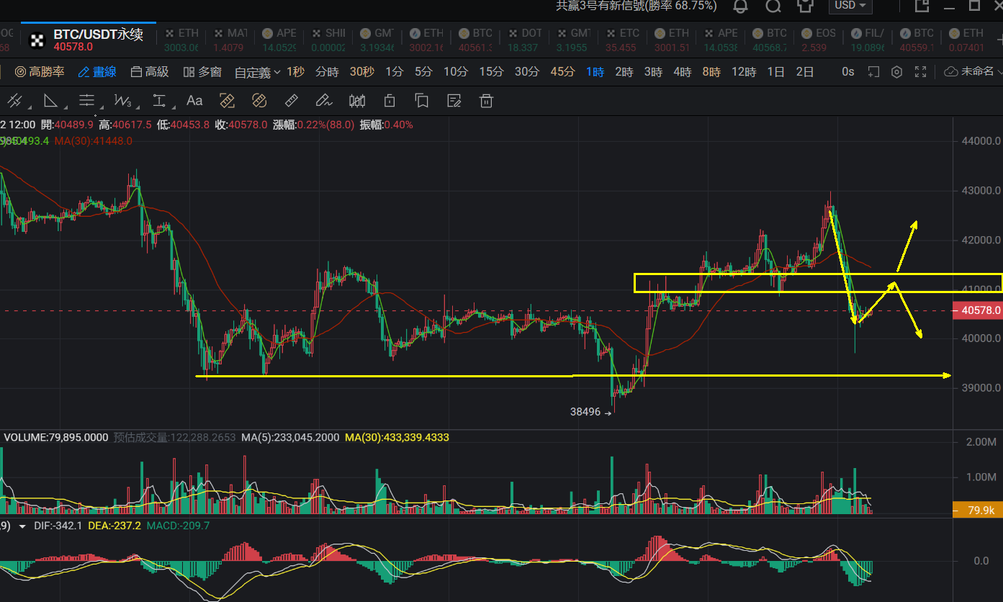Open the skin theme shirt icon
The image size is (1003, 602).
click(805, 6)
